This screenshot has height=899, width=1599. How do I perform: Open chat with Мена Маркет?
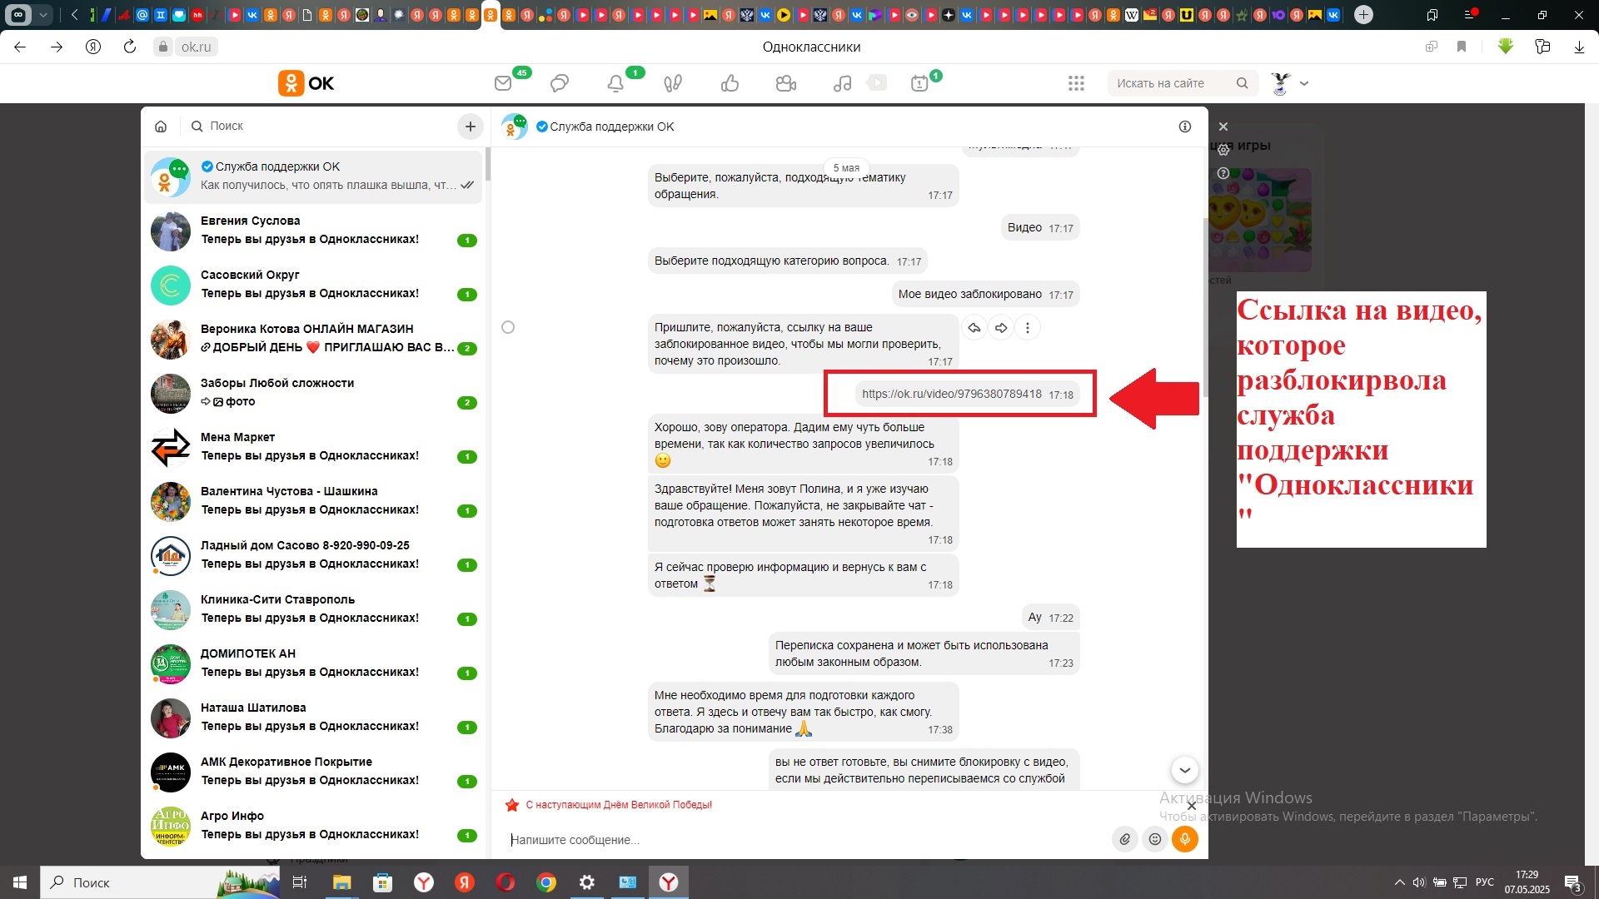(313, 447)
